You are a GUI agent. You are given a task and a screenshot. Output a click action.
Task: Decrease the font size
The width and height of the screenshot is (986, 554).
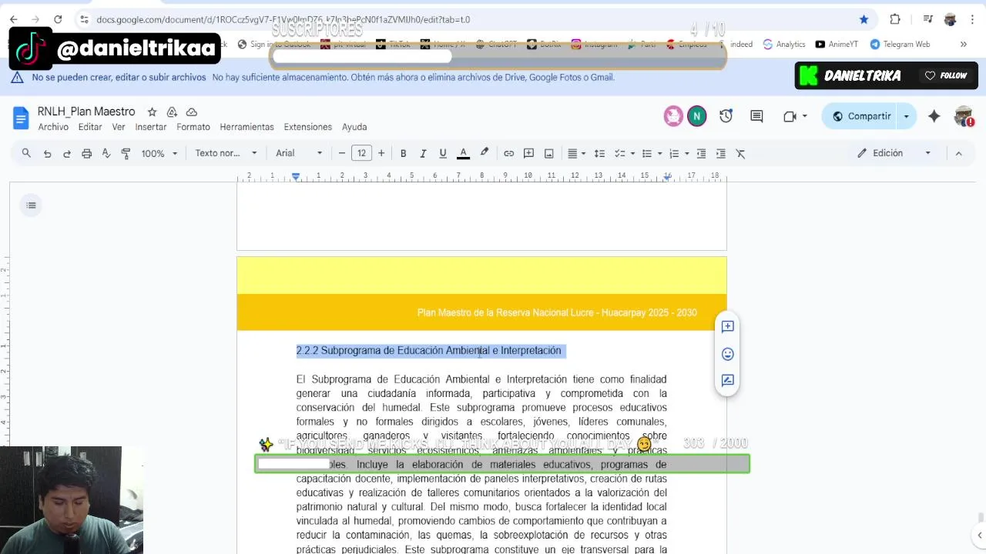[x=342, y=153]
